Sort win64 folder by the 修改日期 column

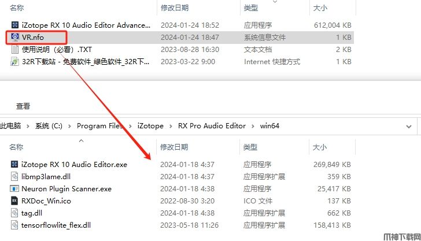[174, 147]
